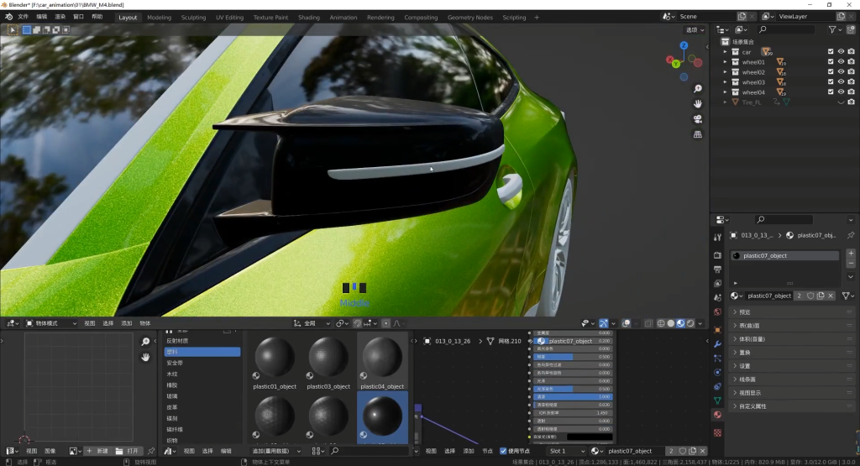Toggle X-ray mode in viewport header

[x=648, y=323]
